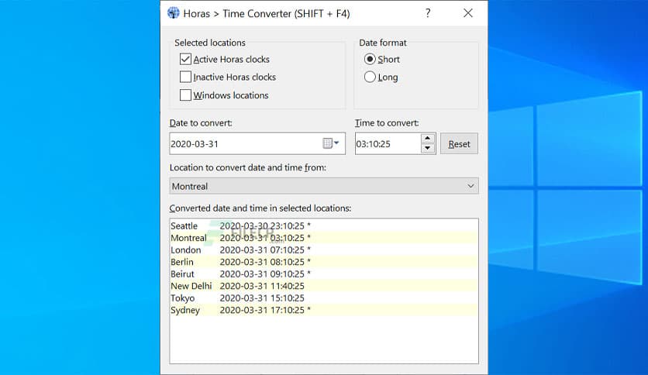Uncheck Active Horas clocks checkbox
This screenshot has height=375, width=648.
click(185, 59)
